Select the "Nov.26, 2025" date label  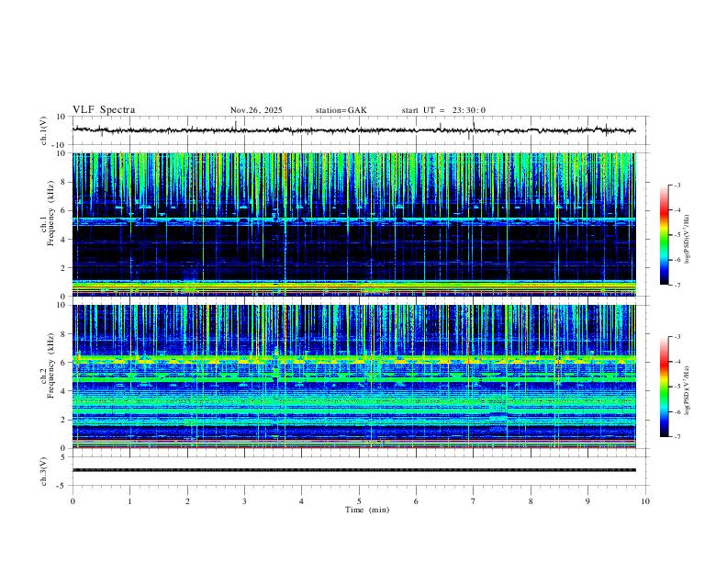click(256, 110)
